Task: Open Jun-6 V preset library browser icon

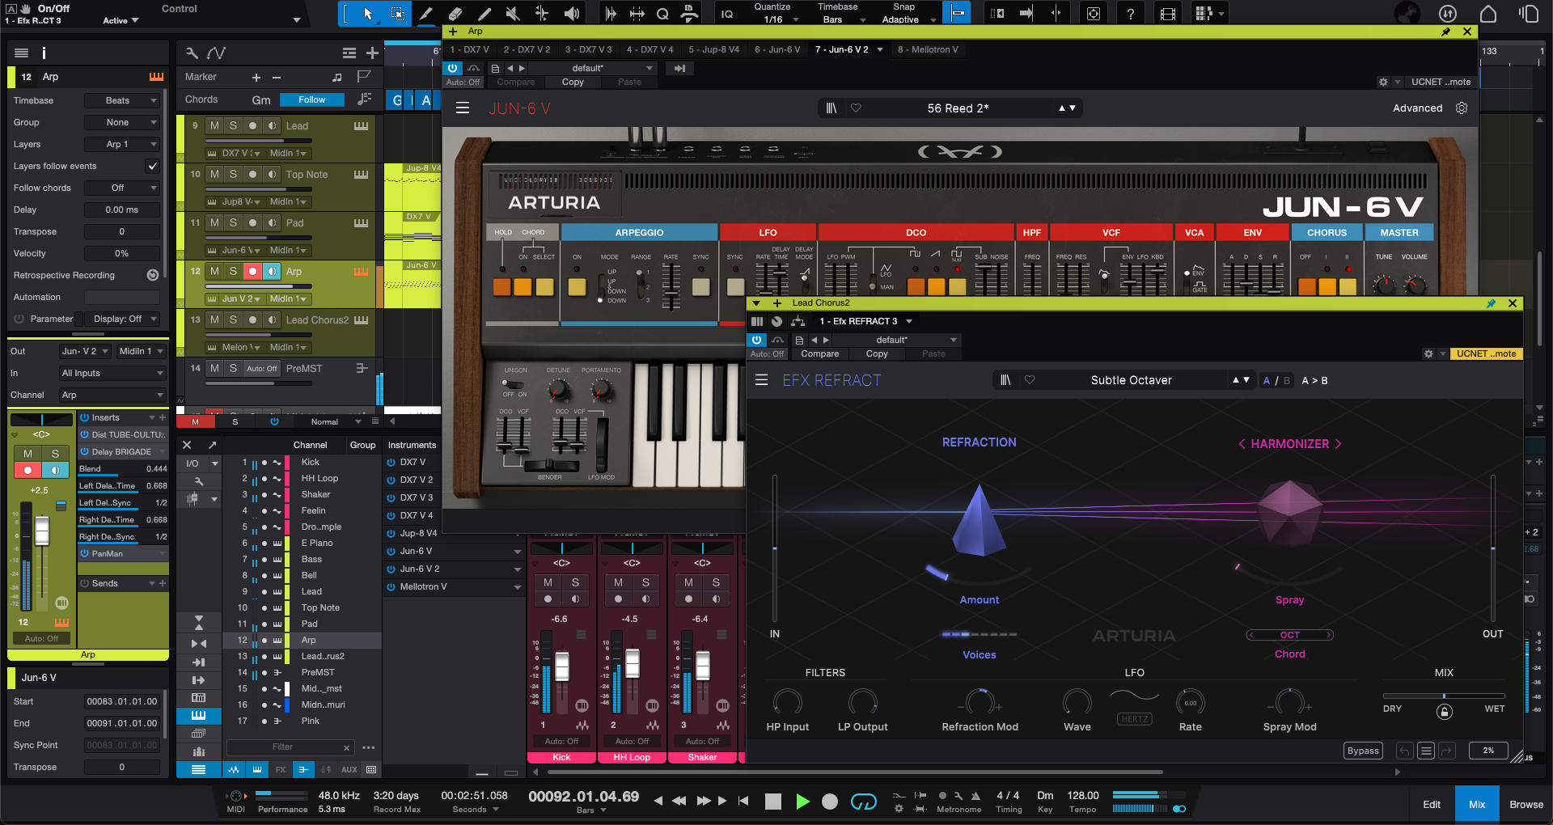Action: pyautogui.click(x=831, y=108)
